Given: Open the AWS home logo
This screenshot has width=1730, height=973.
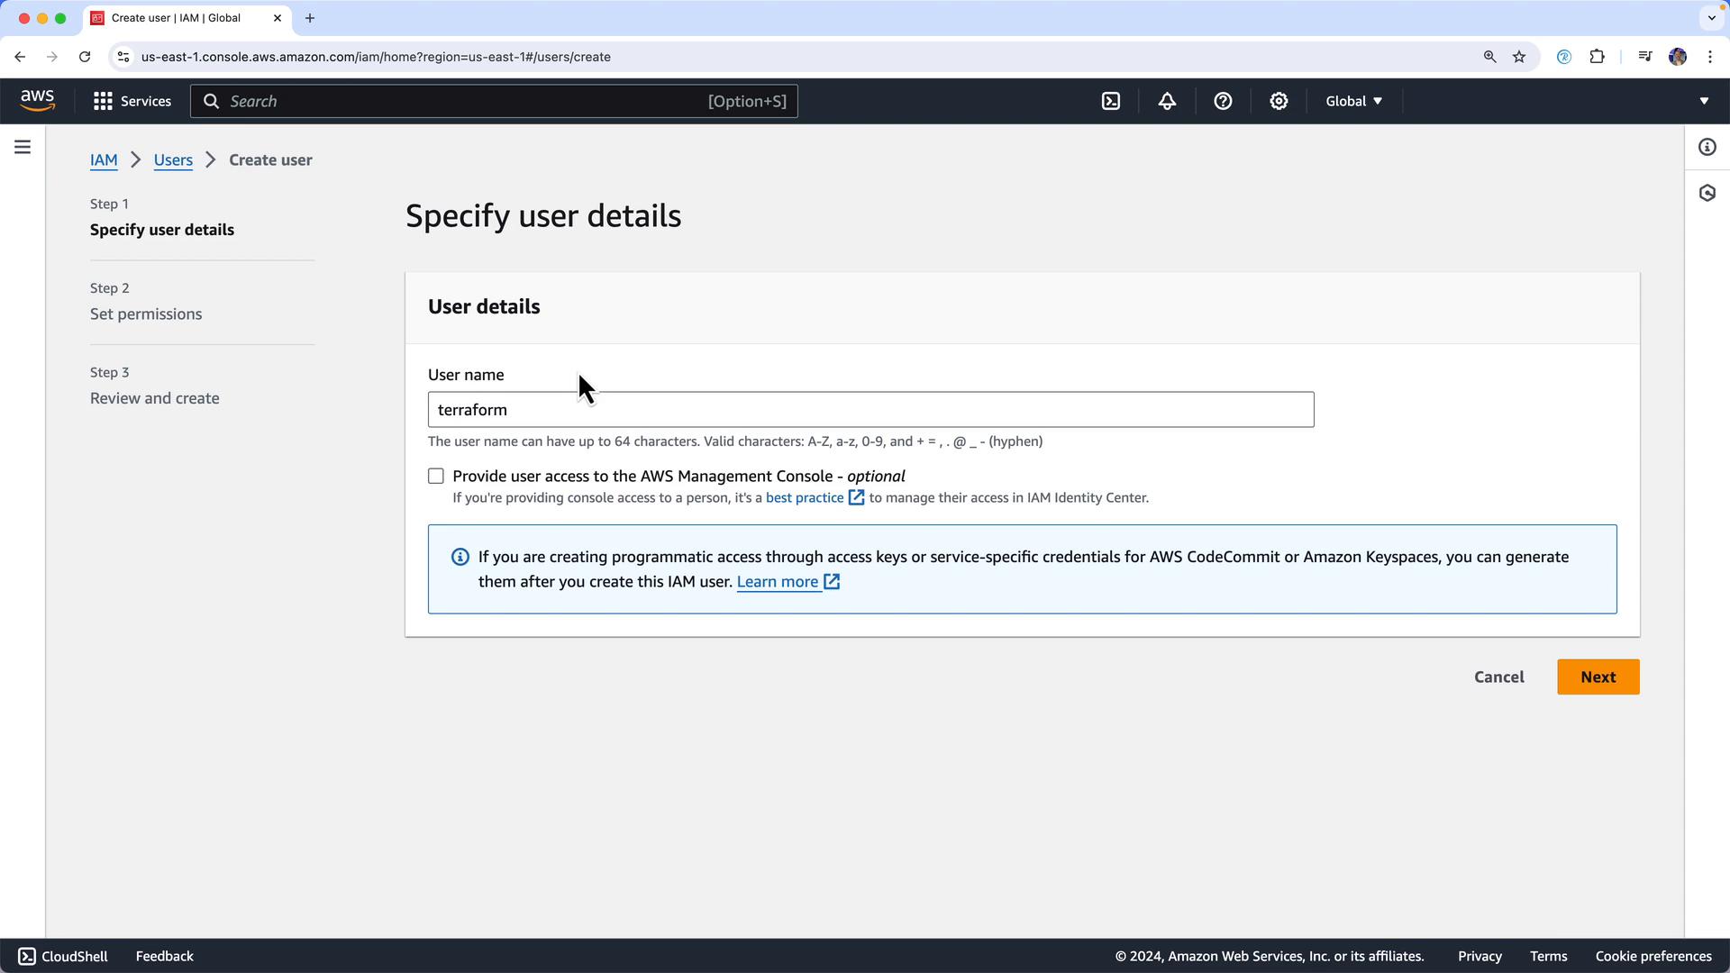Looking at the screenshot, I should pos(37,101).
